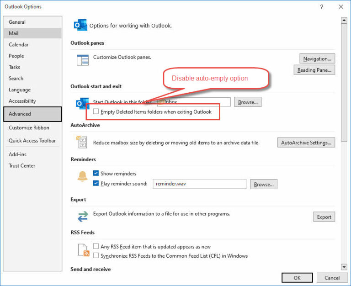Viewport: 351px width, 286px height.
Task: Click the Outlook start and exit icon
Action: click(82, 103)
